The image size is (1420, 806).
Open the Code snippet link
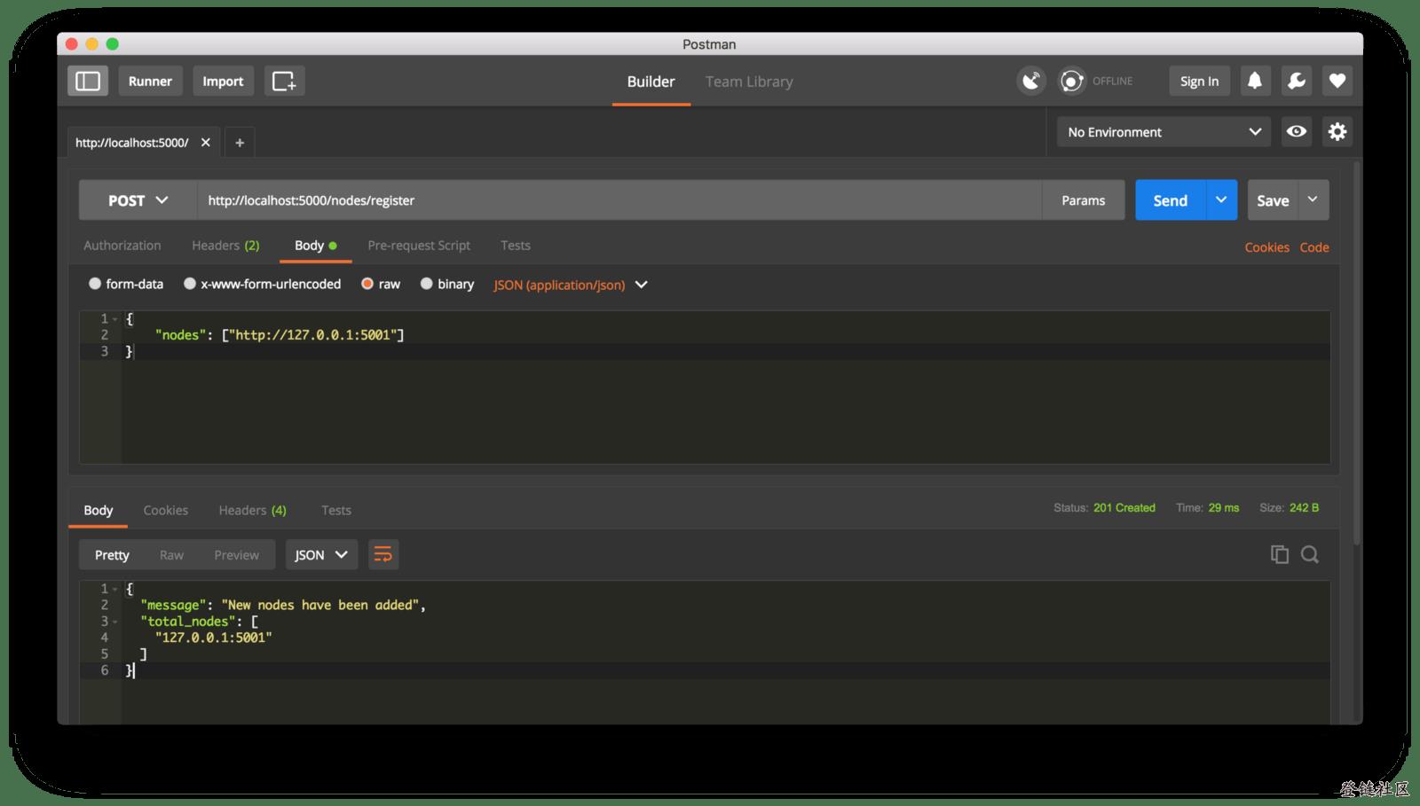pyautogui.click(x=1314, y=247)
